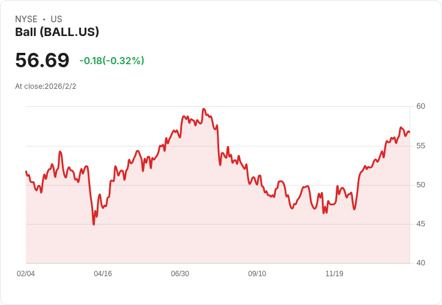Click the 04/16 date on the x-axis
Screen dimensions: 442x305
103,274
